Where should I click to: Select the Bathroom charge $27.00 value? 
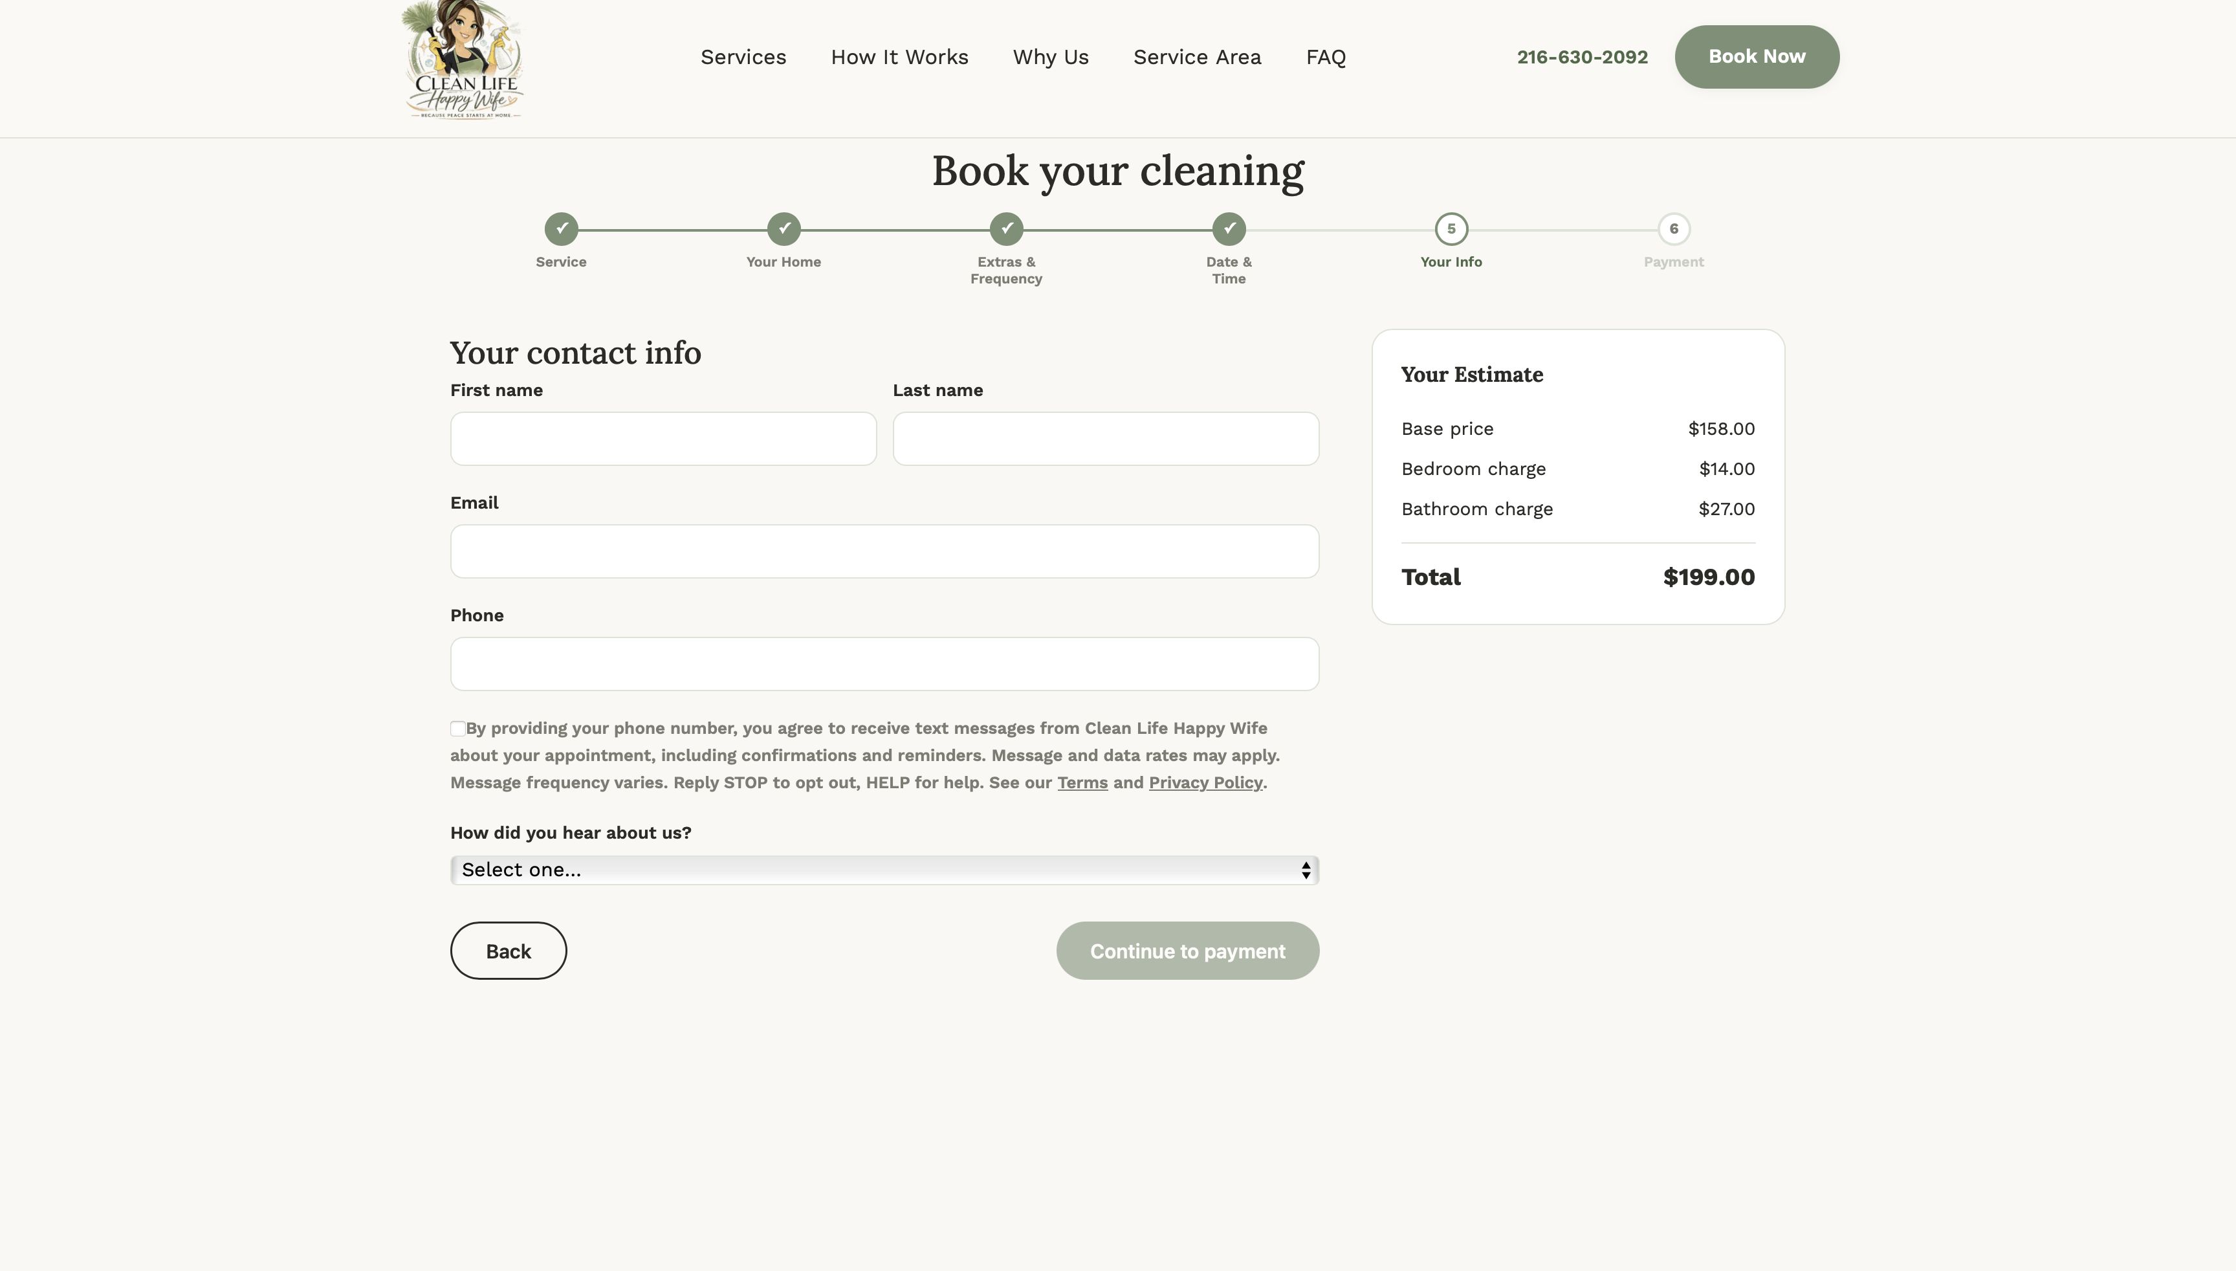click(x=1726, y=509)
